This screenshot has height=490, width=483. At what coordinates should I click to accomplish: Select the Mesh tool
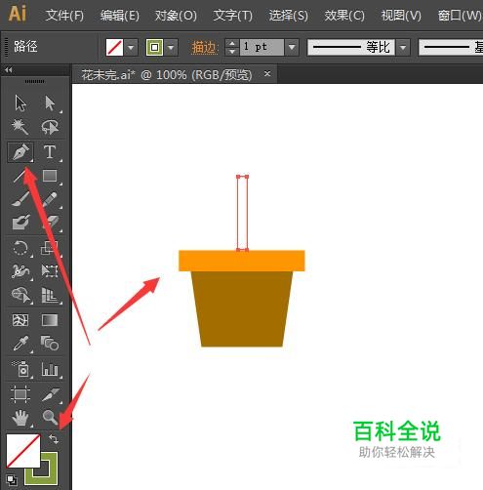(x=20, y=320)
